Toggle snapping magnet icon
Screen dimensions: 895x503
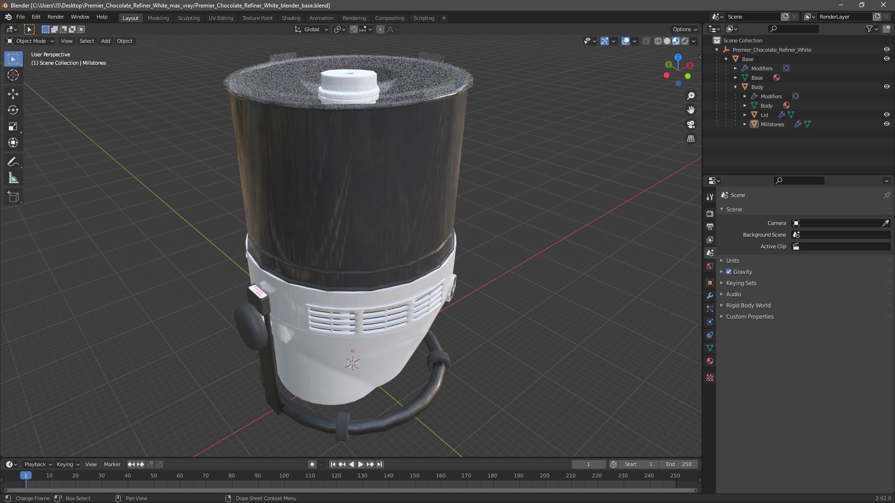click(x=354, y=29)
